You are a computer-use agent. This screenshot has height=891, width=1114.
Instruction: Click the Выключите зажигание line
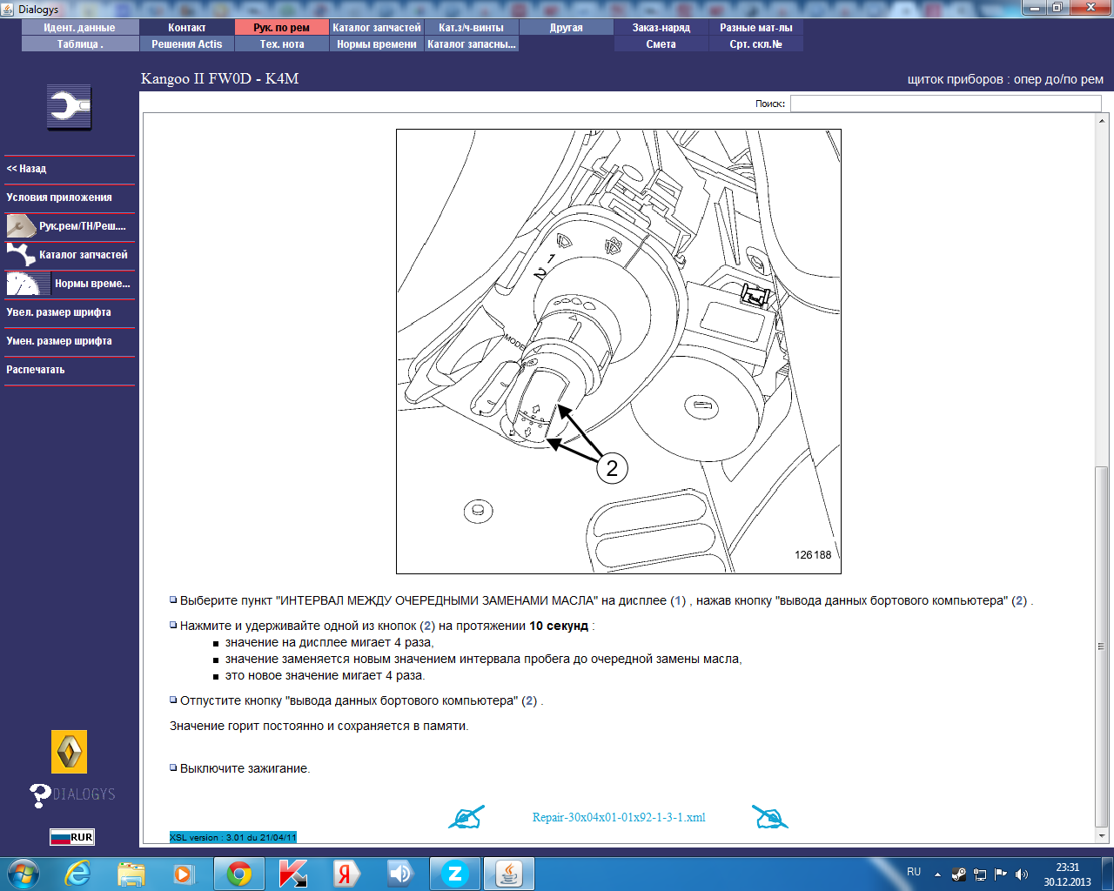click(x=245, y=768)
